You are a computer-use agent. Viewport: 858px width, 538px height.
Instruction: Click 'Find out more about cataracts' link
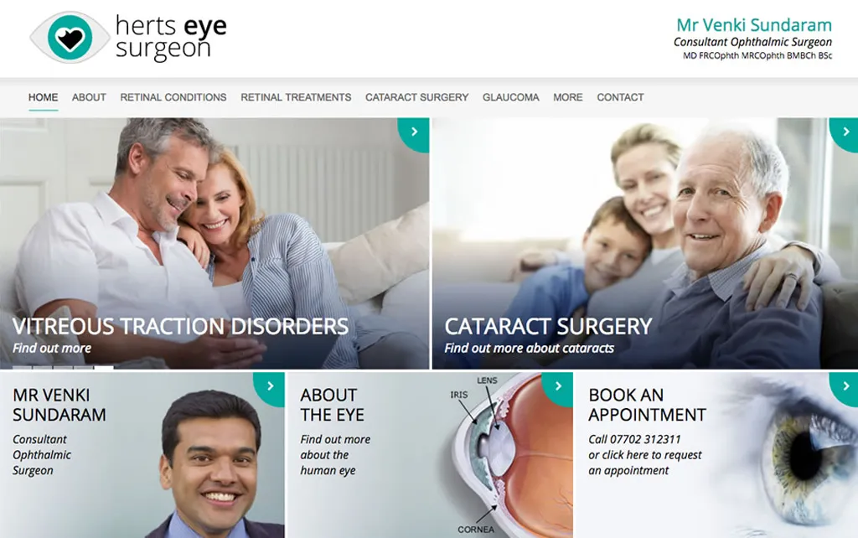pos(530,348)
